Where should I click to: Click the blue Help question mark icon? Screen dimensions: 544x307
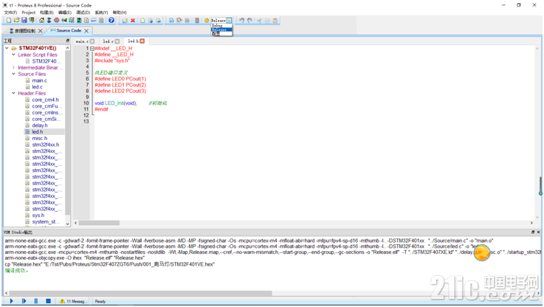tap(111, 21)
